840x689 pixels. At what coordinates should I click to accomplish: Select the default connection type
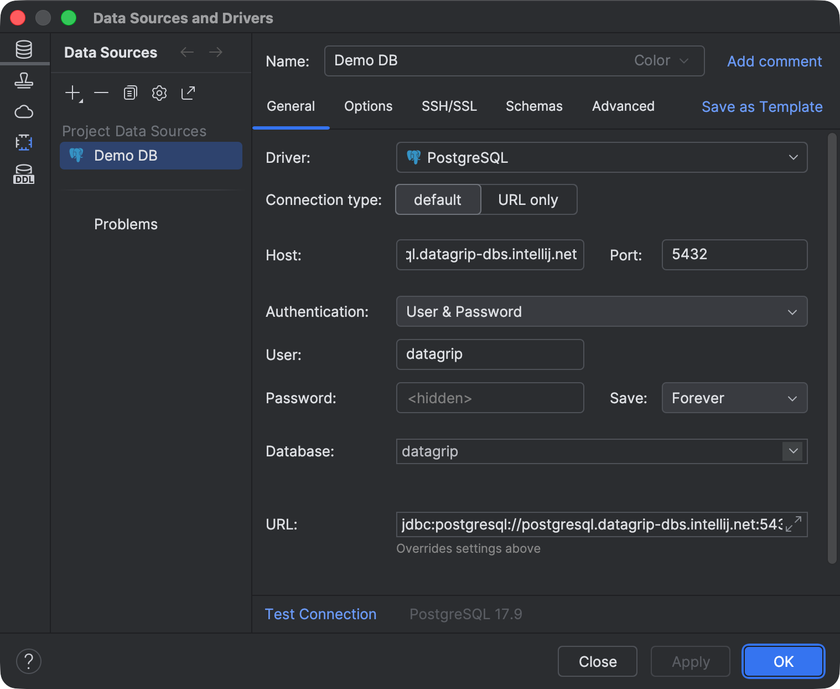point(438,199)
